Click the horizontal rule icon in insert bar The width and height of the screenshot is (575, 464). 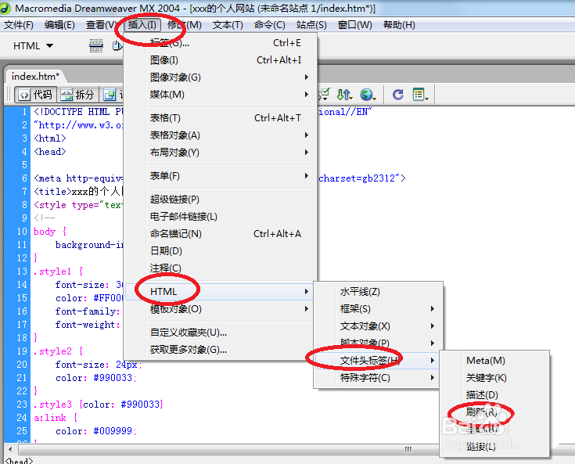tap(96, 46)
